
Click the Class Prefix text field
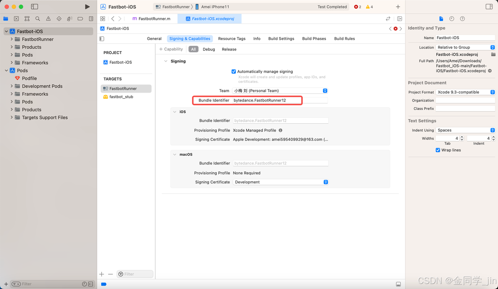[x=465, y=109]
